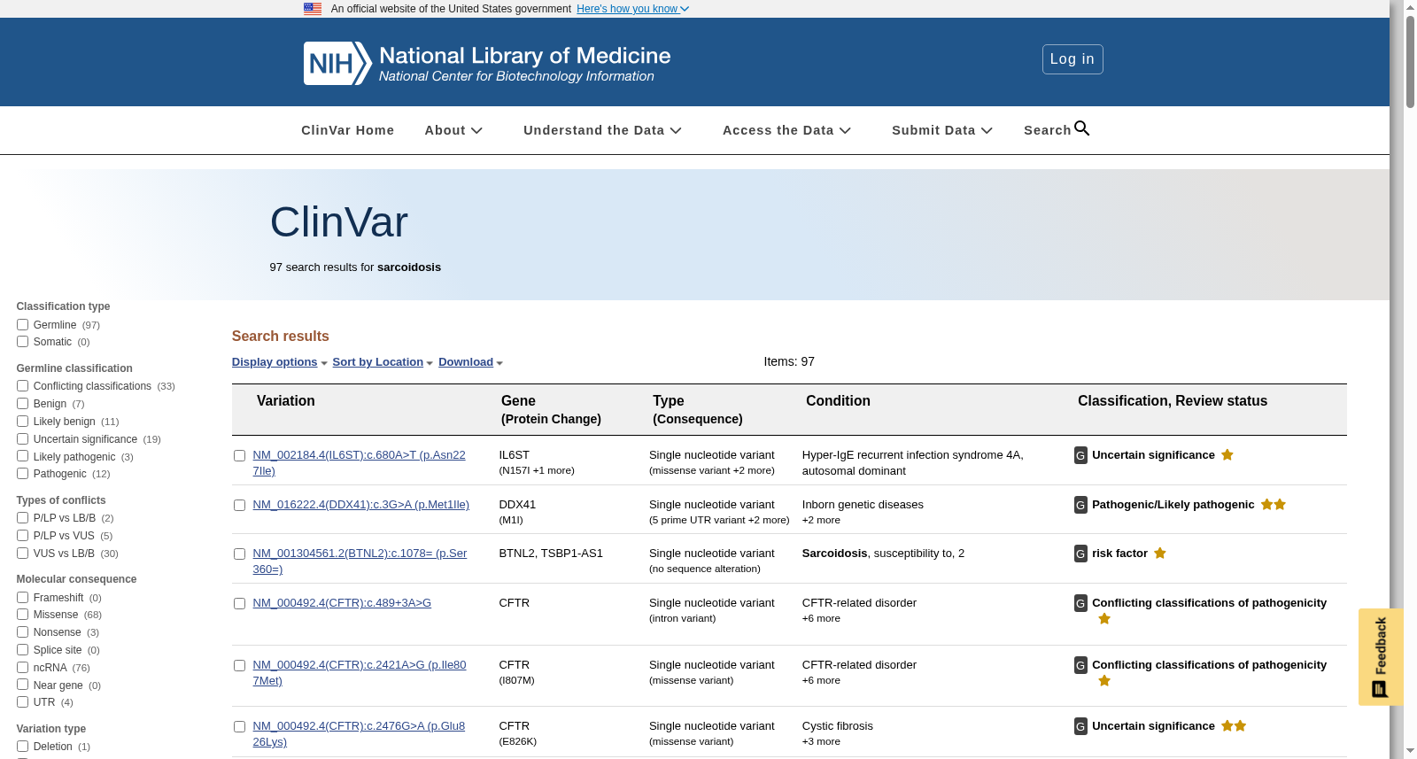Viewport: 1417px width, 759px height.
Task: Check the Likely pathogenic filter
Action: pyautogui.click(x=22, y=456)
